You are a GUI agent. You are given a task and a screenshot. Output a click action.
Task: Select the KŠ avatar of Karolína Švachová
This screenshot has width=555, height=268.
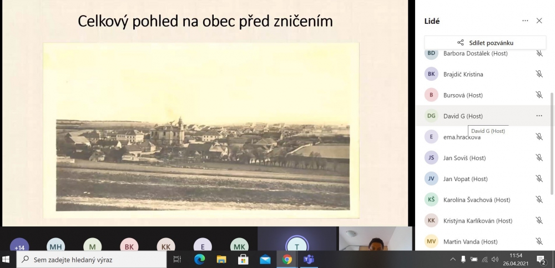click(431, 199)
